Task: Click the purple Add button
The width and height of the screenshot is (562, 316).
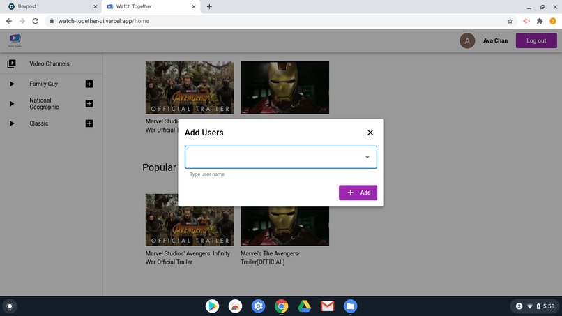Action: [x=358, y=193]
